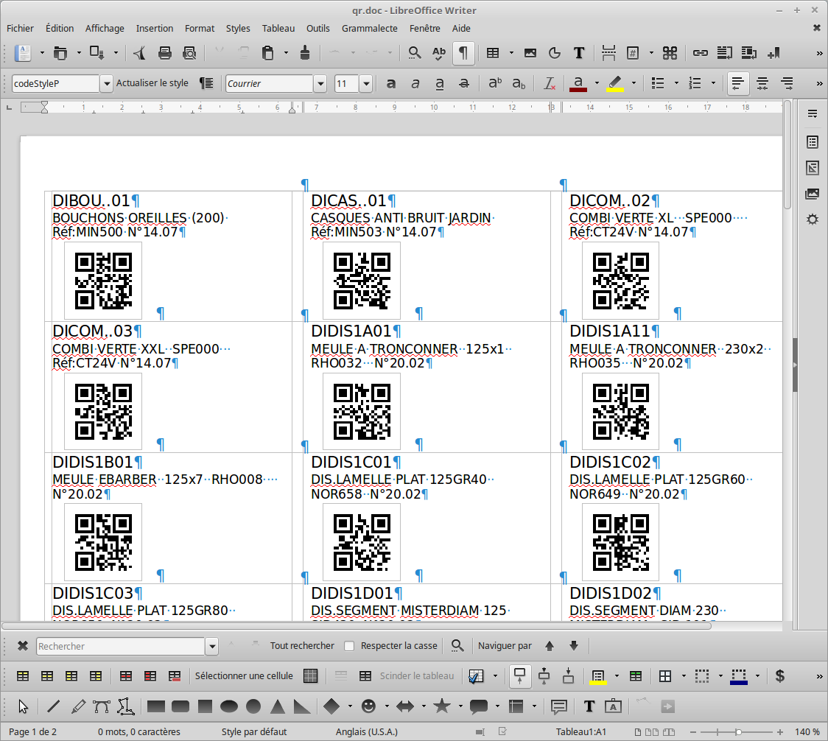Viewport: 828px width, 741px height.
Task: Click Actualiser le style button
Action: click(152, 83)
